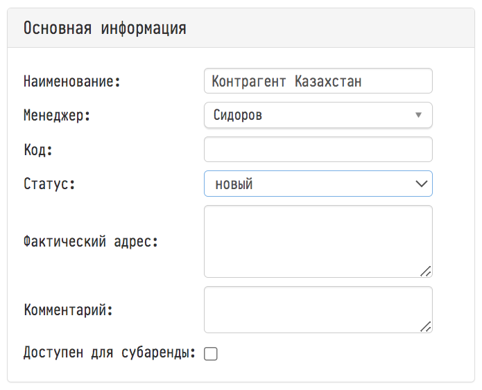This screenshot has width=482, height=390.
Task: Select the Сидоров value in manager field
Action: point(238,115)
